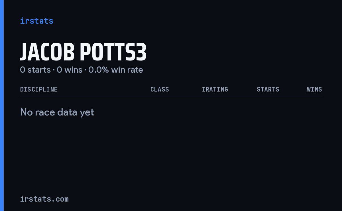Image resolution: width=342 pixels, height=211 pixels.
Task: Click the irstats logo at top
Action: click(36, 21)
